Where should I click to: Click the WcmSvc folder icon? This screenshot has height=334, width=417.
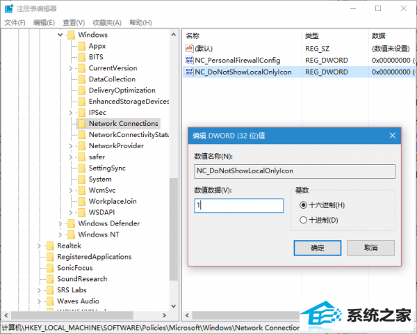[82, 190]
